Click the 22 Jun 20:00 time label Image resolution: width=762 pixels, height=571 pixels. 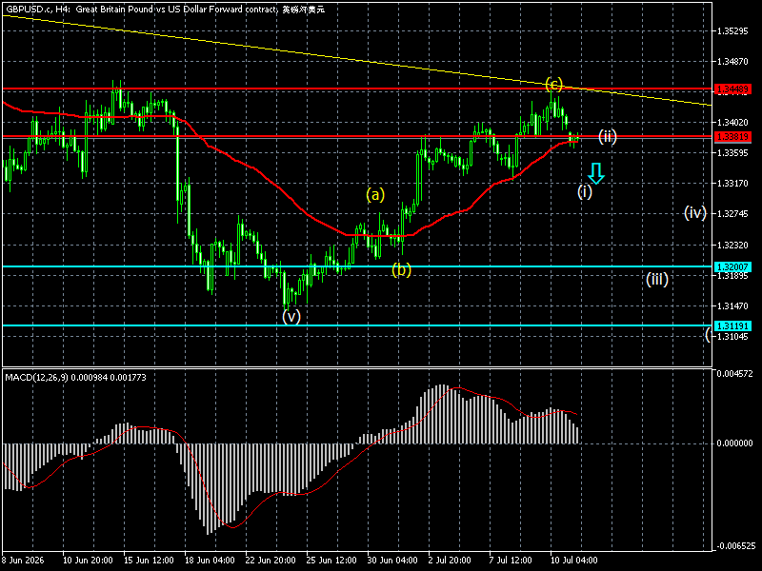point(271,561)
